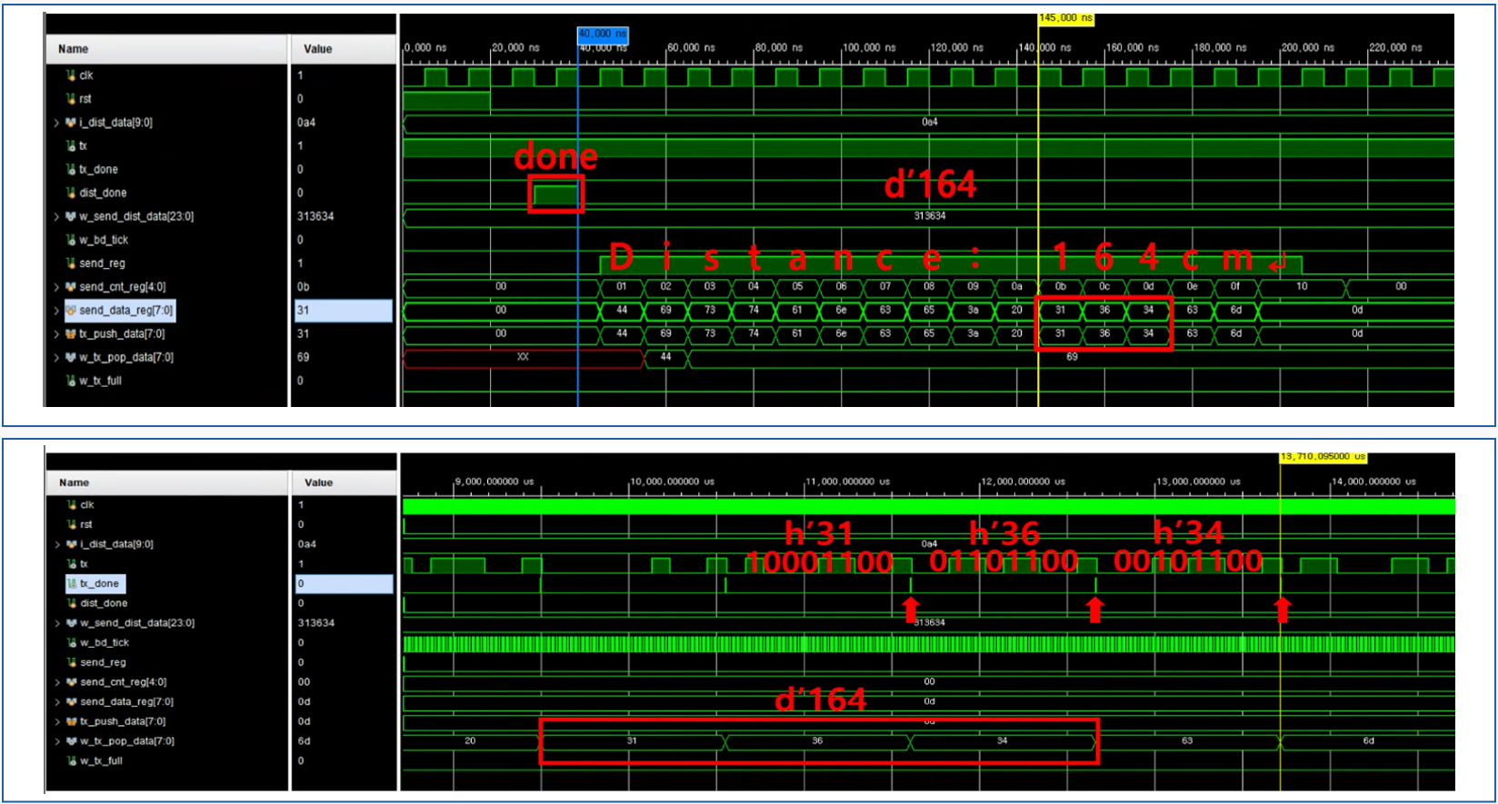Click tx_push_data[7:0] bus icon in upper waveform

pos(71,333)
